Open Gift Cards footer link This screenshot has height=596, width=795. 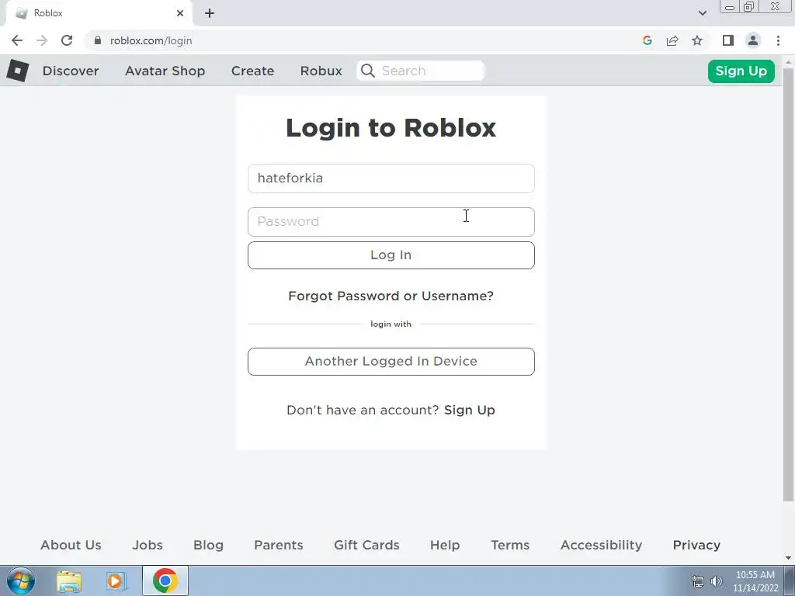(366, 545)
